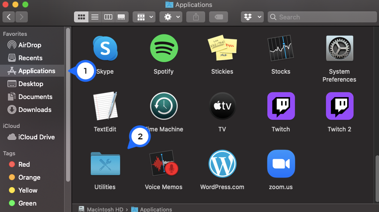Click the Share toolbar button
Viewport: 379px width, 212px height.
pos(196,17)
